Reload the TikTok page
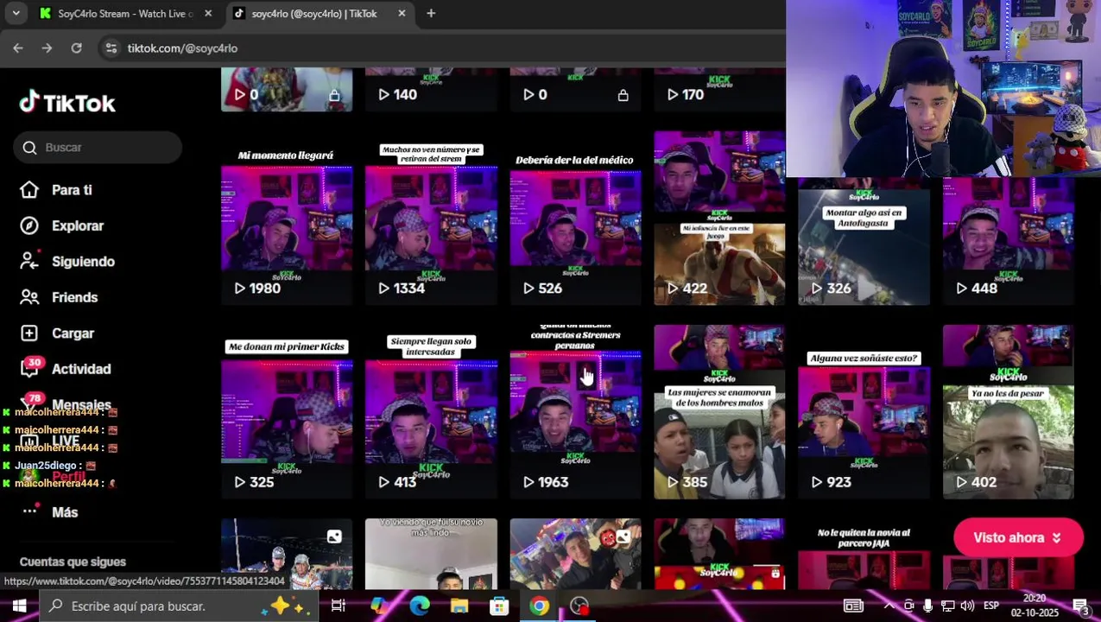This screenshot has height=622, width=1101. click(77, 48)
